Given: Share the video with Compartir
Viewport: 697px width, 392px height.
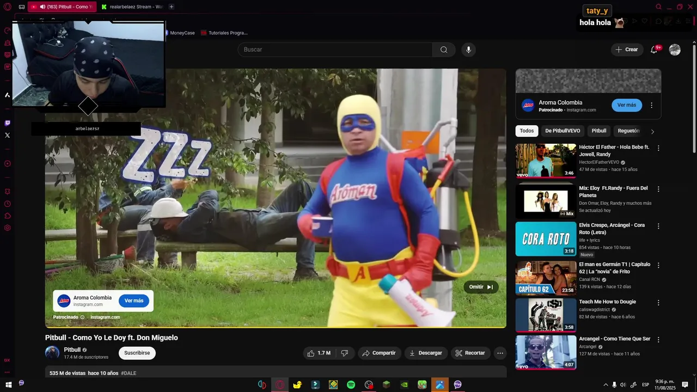Looking at the screenshot, I should (380, 353).
